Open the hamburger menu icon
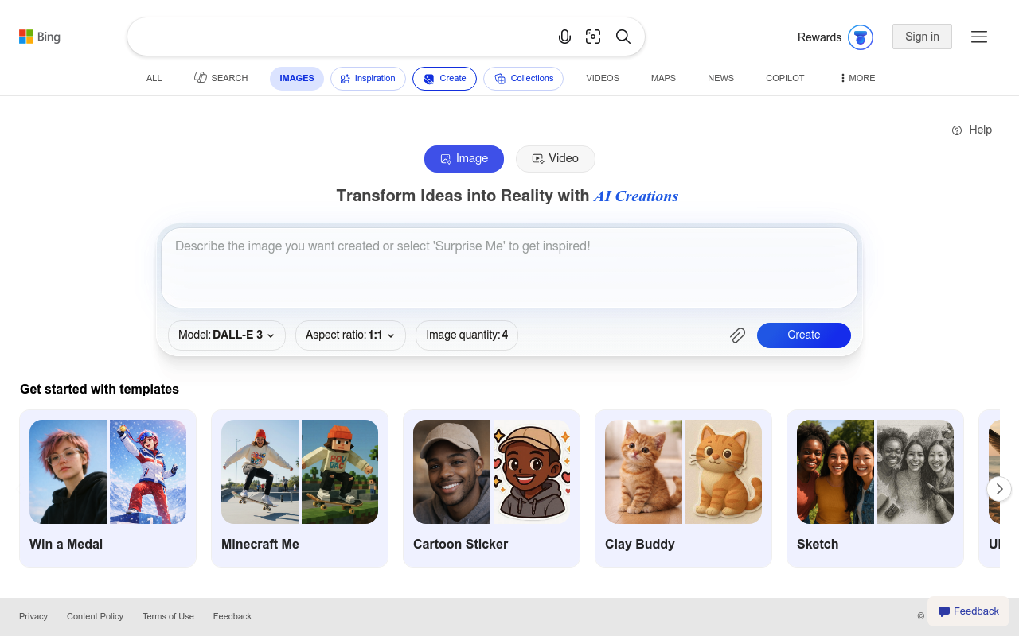This screenshot has width=1019, height=636. point(979,37)
